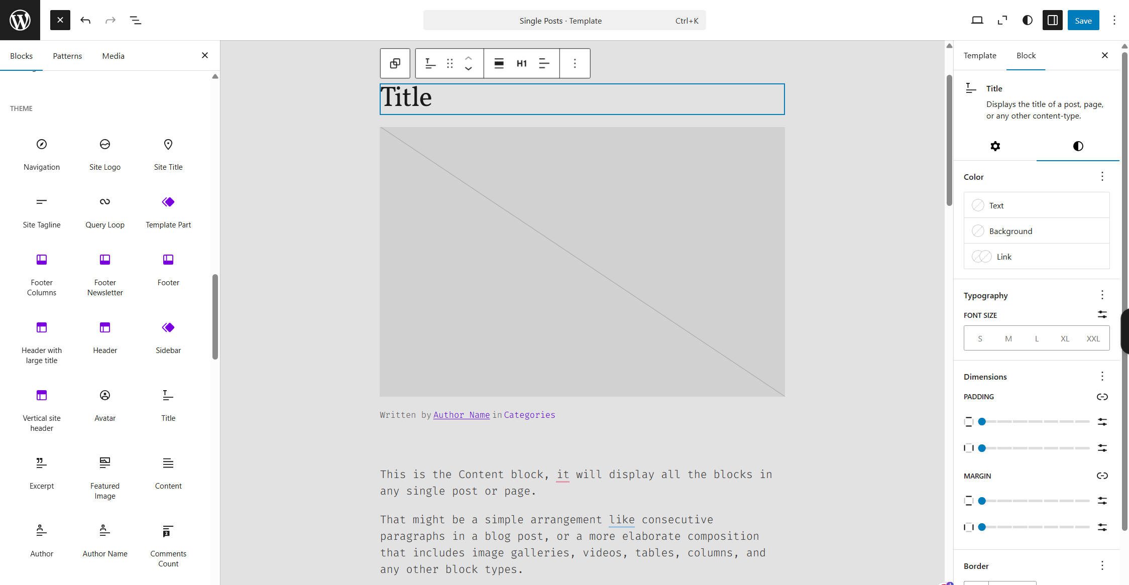
Task: Insert the Footer Newsletter template part
Action: 105,275
